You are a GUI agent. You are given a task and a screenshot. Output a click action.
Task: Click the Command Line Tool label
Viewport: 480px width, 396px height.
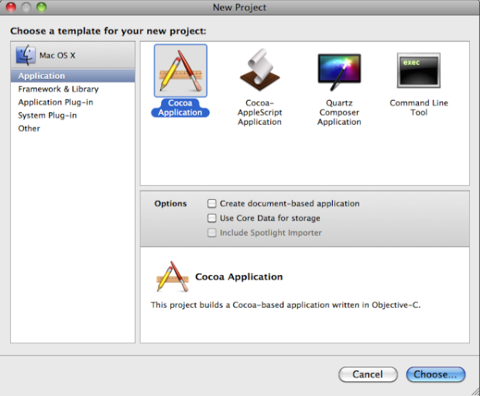pyautogui.click(x=419, y=108)
